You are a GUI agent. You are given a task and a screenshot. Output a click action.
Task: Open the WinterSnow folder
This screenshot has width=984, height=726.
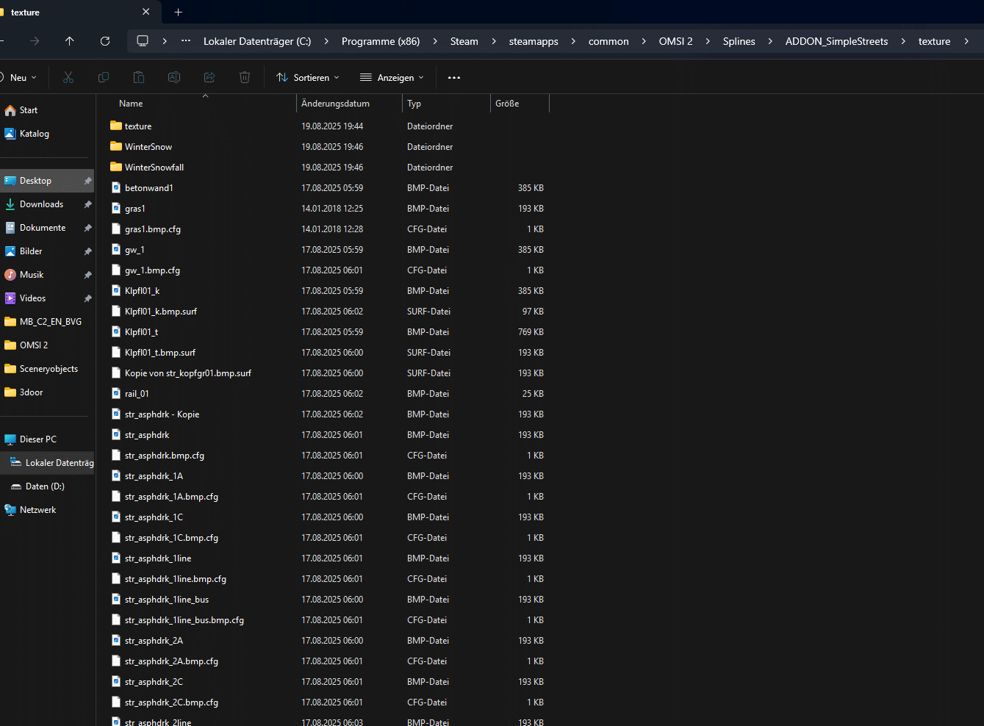pyautogui.click(x=148, y=147)
